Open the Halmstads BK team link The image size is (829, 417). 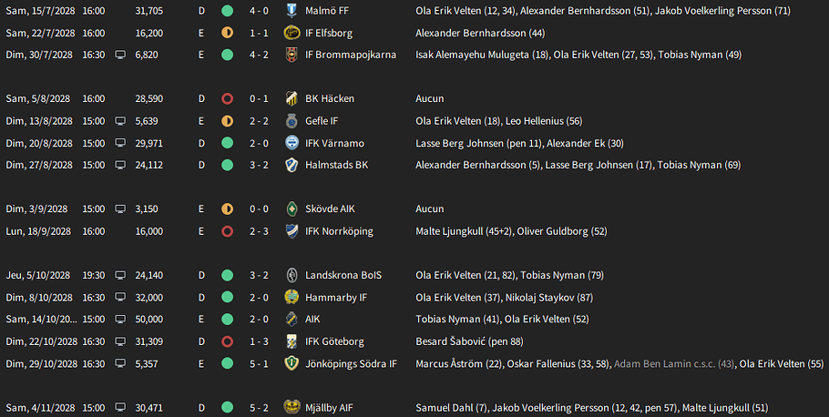pyautogui.click(x=337, y=165)
